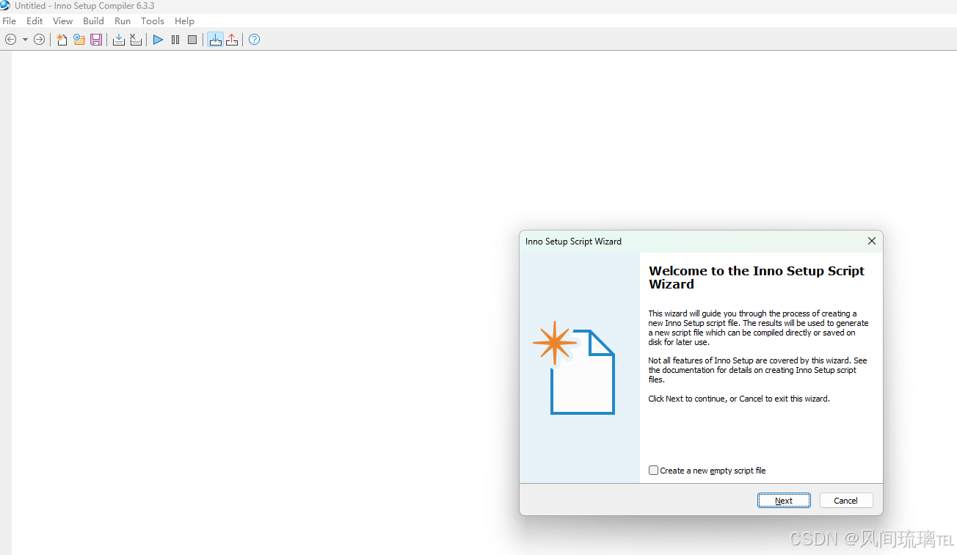The width and height of the screenshot is (957, 555).
Task: Click the 'Welcome to the Inno Setup Script Wizard' heading
Action: [x=757, y=277]
